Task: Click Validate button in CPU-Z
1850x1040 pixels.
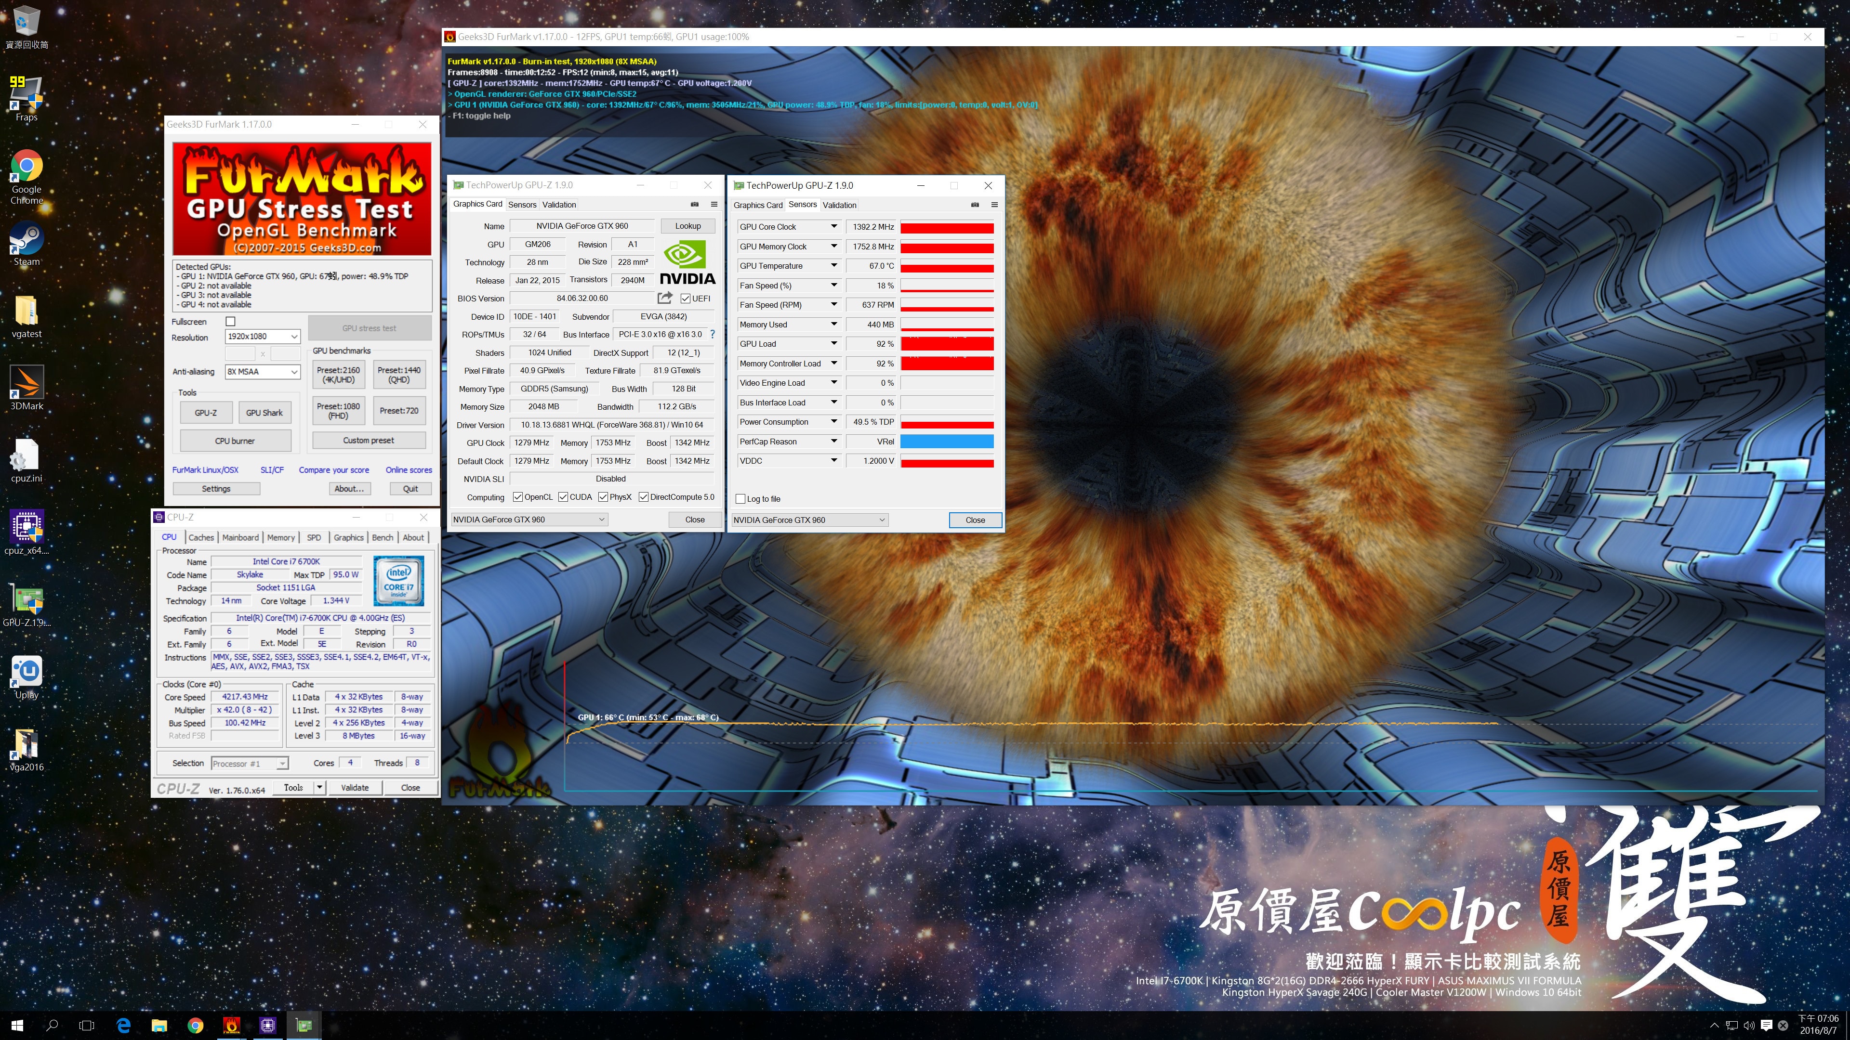Action: (355, 787)
